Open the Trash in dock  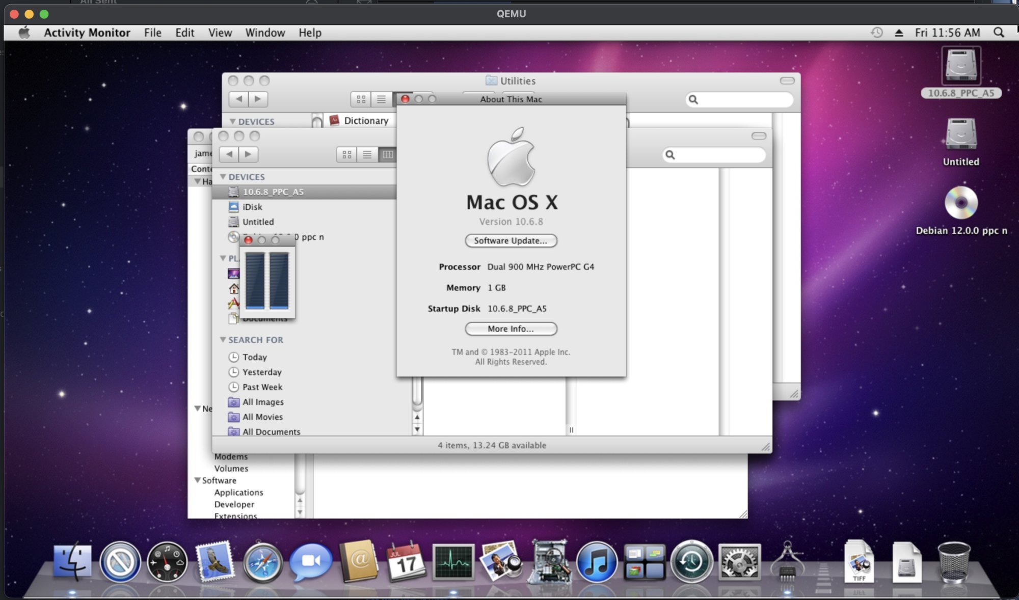coord(953,563)
